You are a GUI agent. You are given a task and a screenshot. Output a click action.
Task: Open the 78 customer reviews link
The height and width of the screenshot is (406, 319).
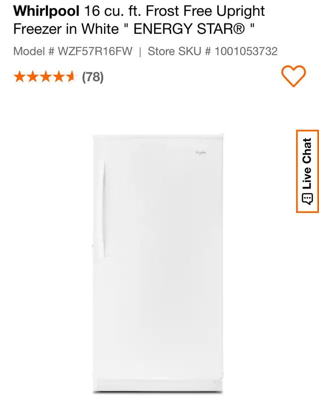93,77
